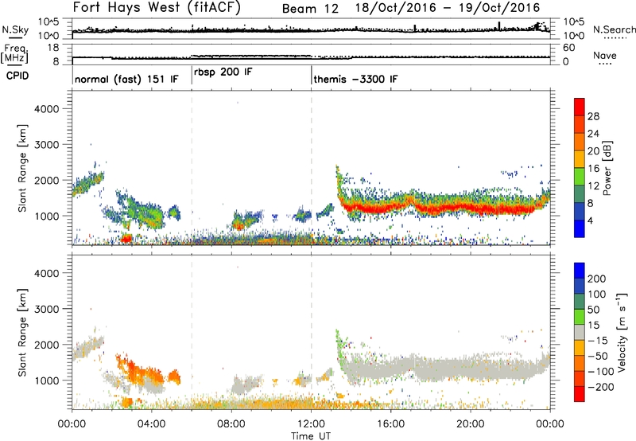
Task: Click the '18' frequency axis tick
Action: click(x=53, y=48)
